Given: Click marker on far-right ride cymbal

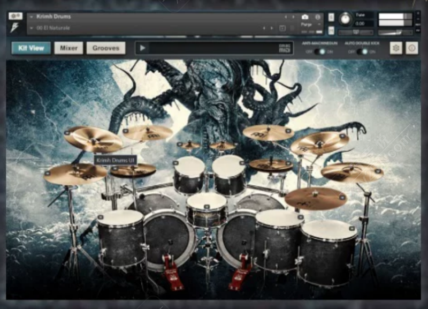Looking at the screenshot, I should pos(378,171).
